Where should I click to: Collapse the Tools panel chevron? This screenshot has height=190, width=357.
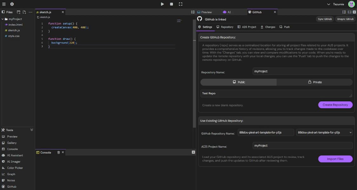[32, 130]
